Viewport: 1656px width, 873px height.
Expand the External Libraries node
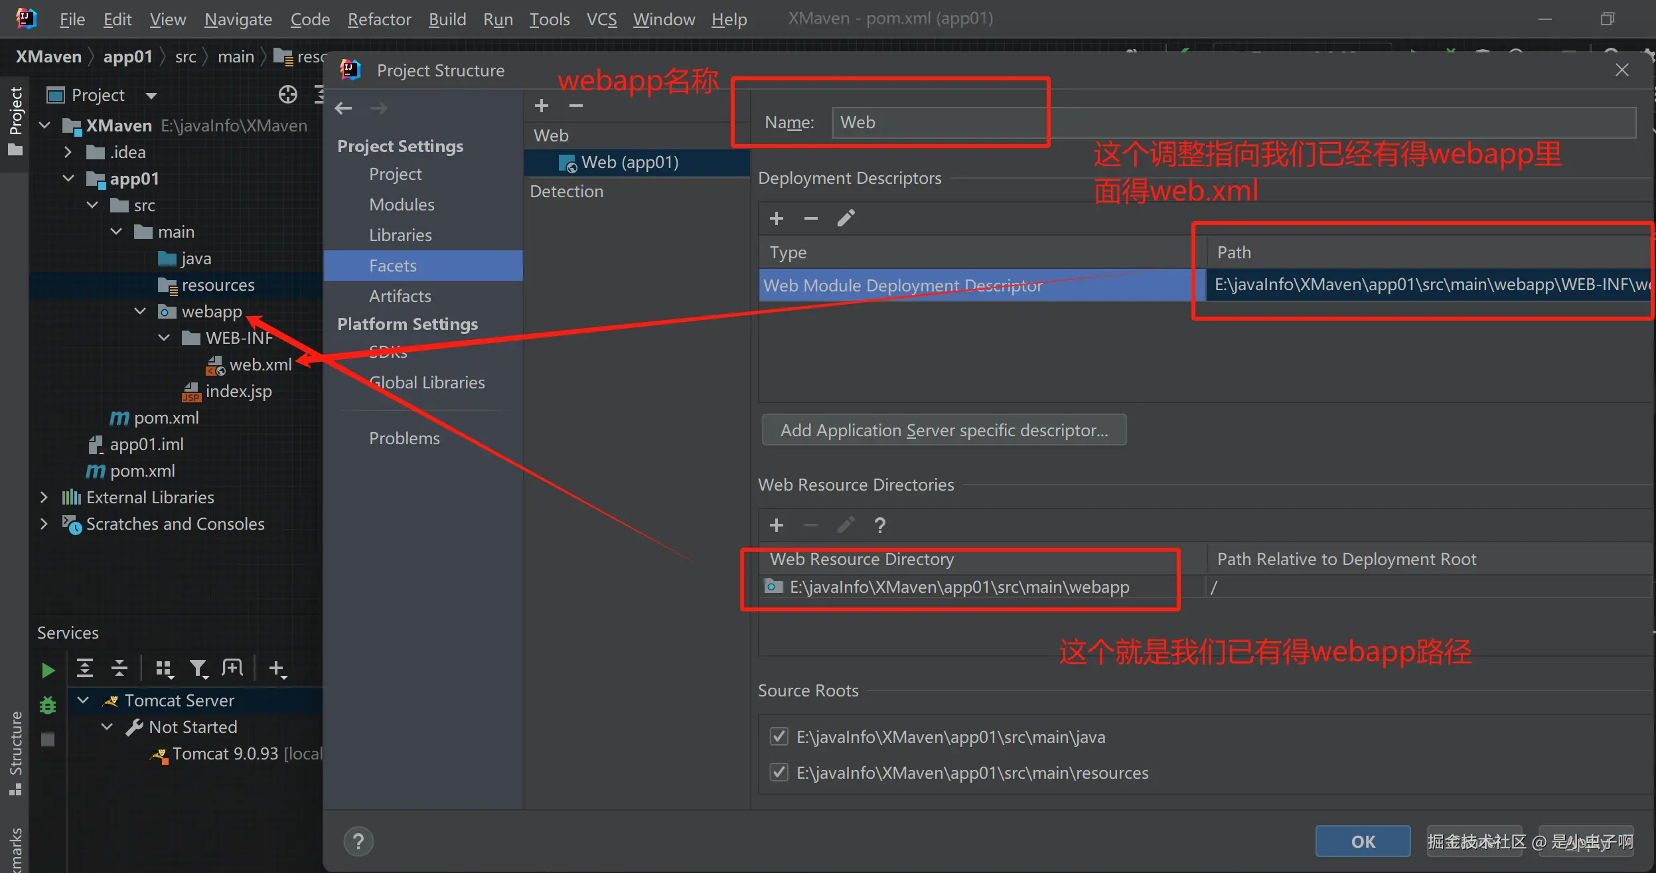[x=44, y=497]
